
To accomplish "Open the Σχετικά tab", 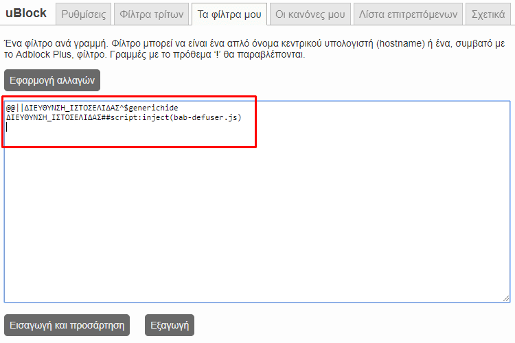I will pyautogui.click(x=488, y=14).
